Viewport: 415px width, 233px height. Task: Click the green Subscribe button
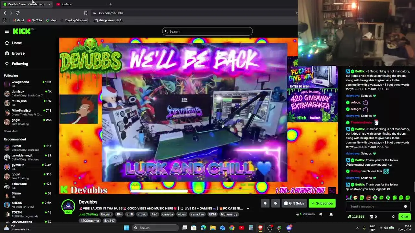coord(322,203)
